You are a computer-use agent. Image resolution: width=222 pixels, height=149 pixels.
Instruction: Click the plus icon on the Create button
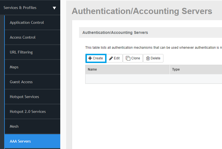(x=90, y=58)
